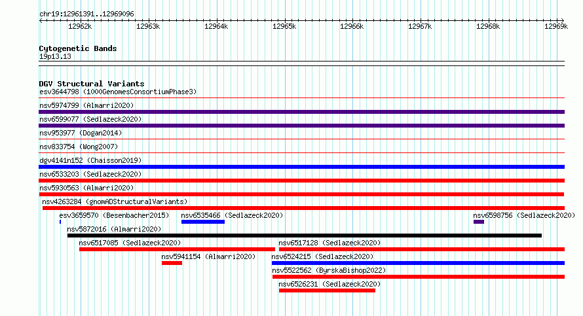Click the right arrow of the ruler
The image size is (583, 316).
(563, 20)
